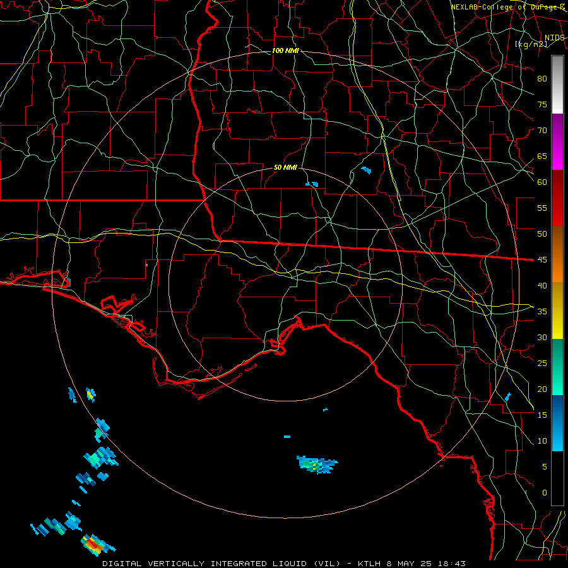This screenshot has height=568, width=568.
Task: Click the "DIGITAL VERTICALLY INTEGRATED LIQUID (VIL)" product title
Action: point(222,564)
